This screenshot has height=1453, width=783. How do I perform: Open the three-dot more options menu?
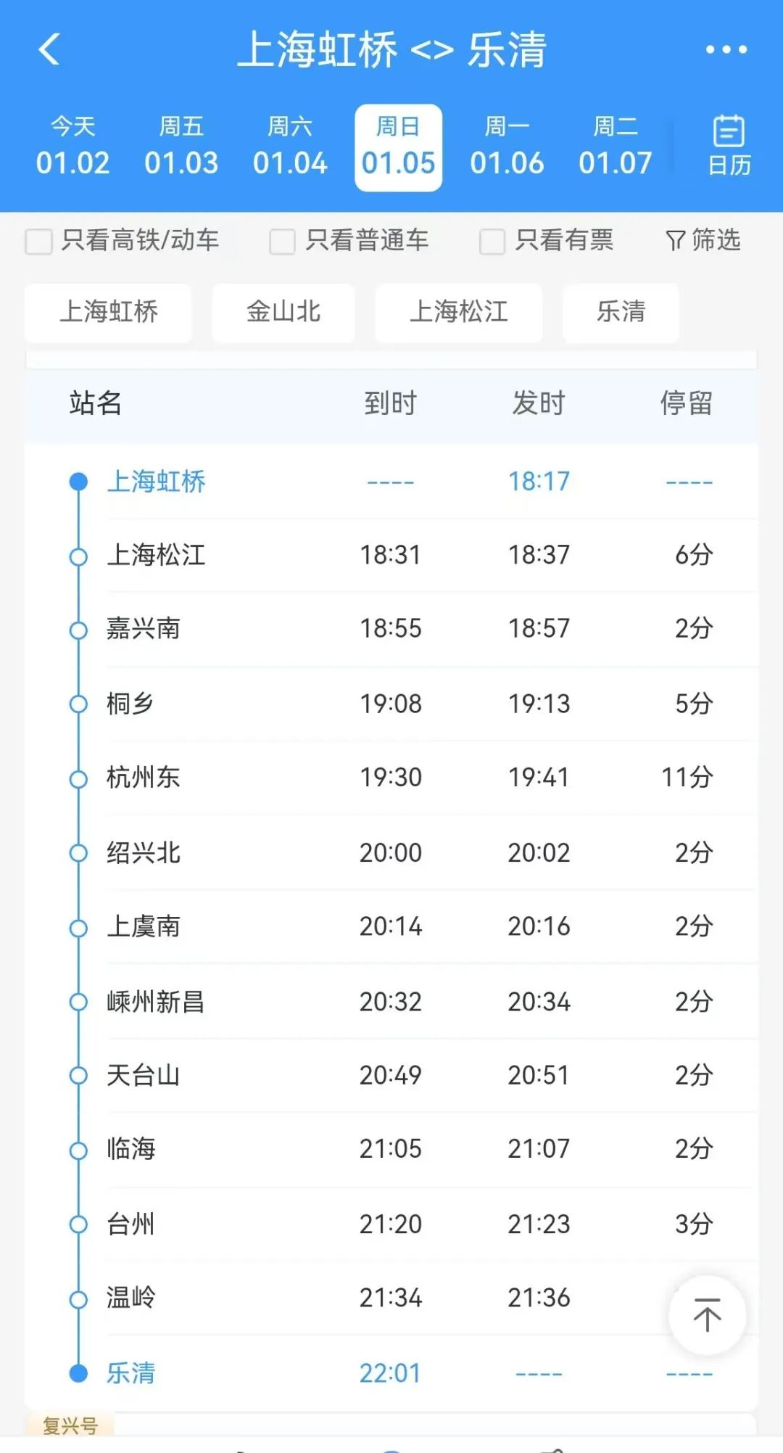click(726, 49)
